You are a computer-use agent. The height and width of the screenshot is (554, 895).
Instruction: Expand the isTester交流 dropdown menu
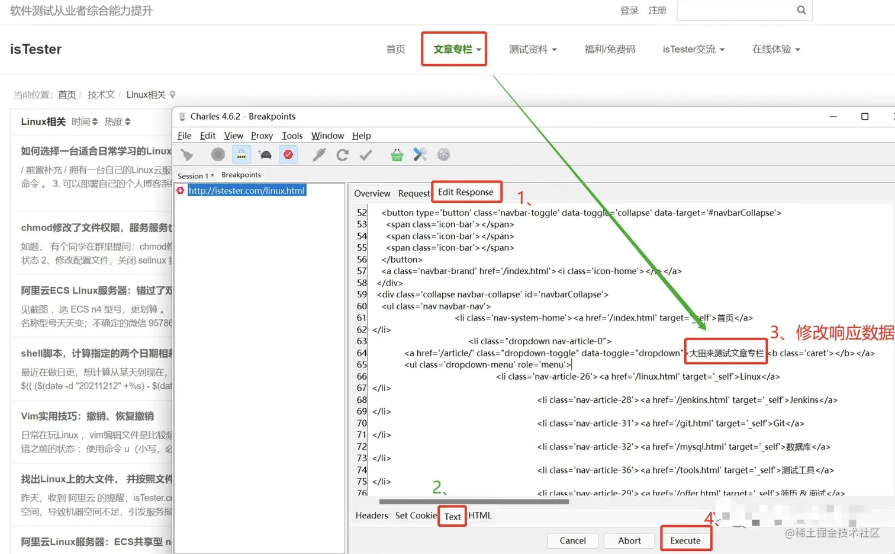coord(694,49)
